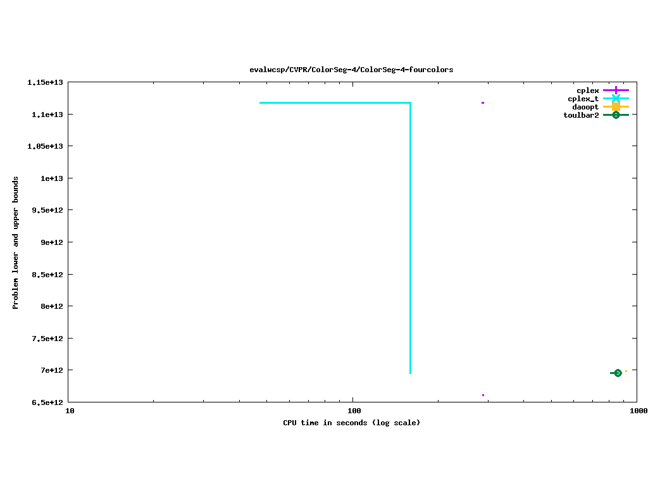This screenshot has height=486, width=648.
Task: Click the "cplex_t" legend label text
Action: point(583,99)
